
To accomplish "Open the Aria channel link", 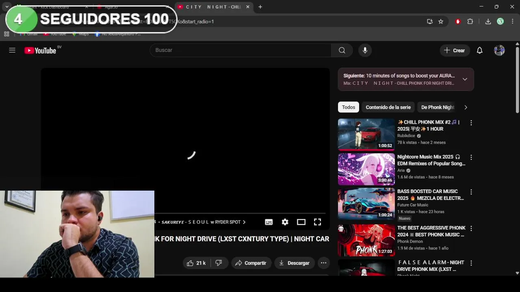I will click(x=401, y=170).
